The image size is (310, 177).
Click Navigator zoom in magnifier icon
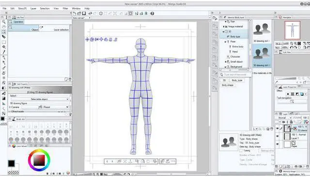[x=295, y=43]
